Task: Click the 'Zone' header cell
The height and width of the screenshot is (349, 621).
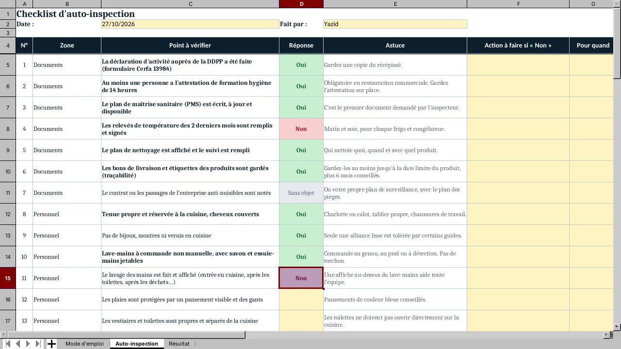Action: click(67, 46)
